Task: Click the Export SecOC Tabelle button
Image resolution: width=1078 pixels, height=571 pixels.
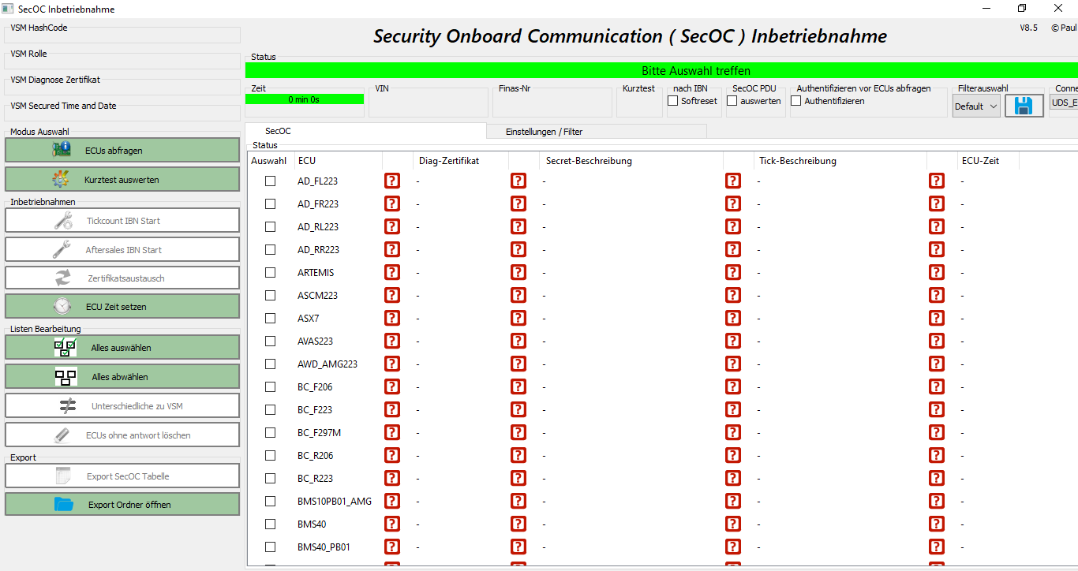Action: pyautogui.click(x=122, y=476)
